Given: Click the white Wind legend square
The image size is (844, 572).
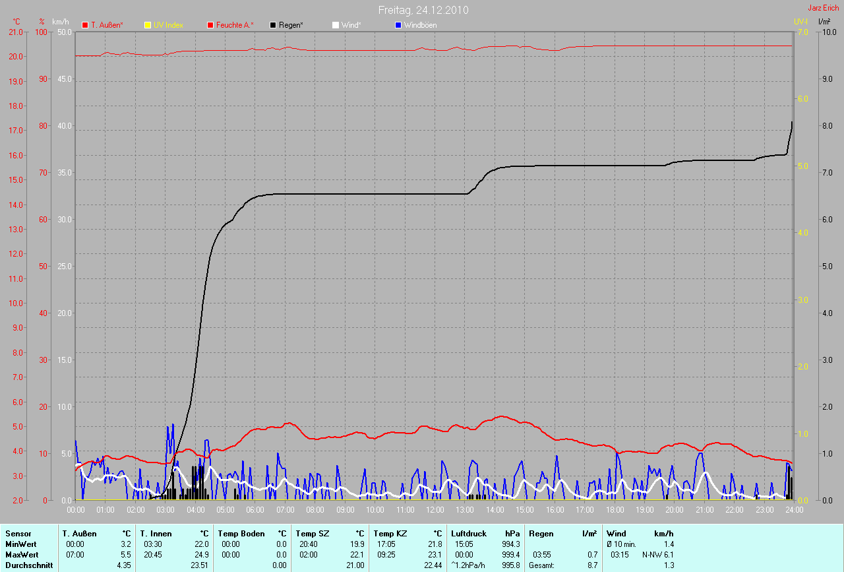Looking at the screenshot, I should point(335,25).
